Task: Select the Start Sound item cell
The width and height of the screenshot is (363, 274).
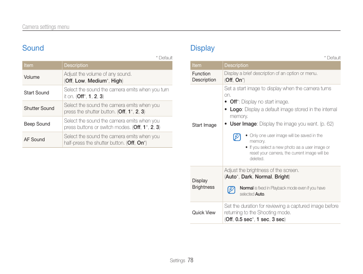Action: coord(42,93)
